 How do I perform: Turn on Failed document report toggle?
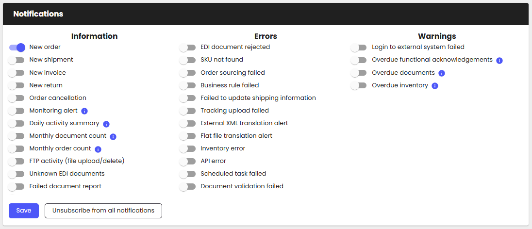pos(17,186)
